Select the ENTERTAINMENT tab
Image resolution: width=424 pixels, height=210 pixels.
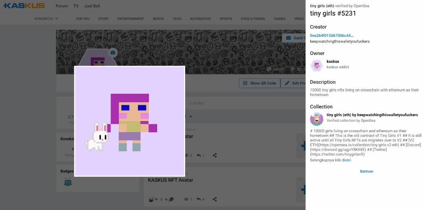coord(131,19)
